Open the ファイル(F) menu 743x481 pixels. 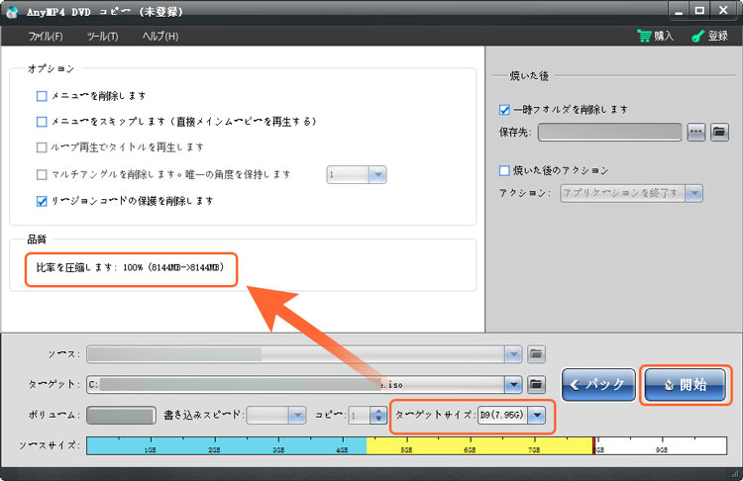pyautogui.click(x=46, y=36)
